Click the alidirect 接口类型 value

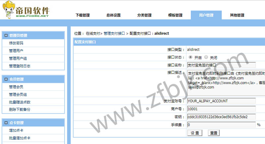193,50
